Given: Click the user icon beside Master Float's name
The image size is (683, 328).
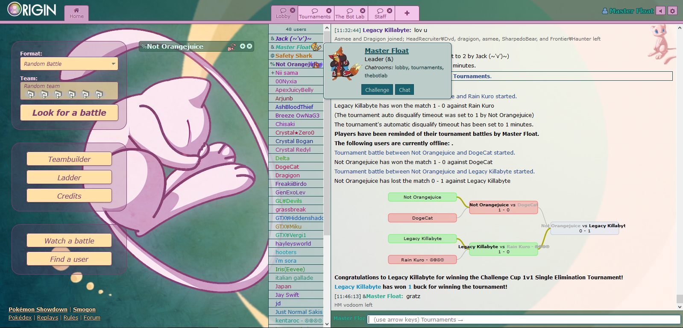Looking at the screenshot, I should click(x=605, y=11).
